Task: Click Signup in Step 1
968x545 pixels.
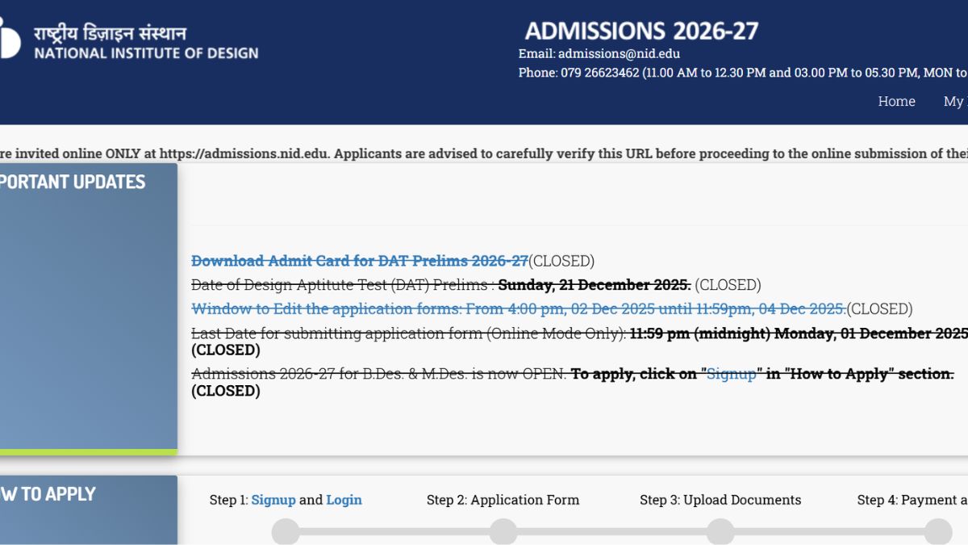Action: click(x=273, y=500)
